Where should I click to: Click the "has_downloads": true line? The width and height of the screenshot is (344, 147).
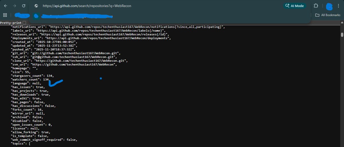[30, 94]
